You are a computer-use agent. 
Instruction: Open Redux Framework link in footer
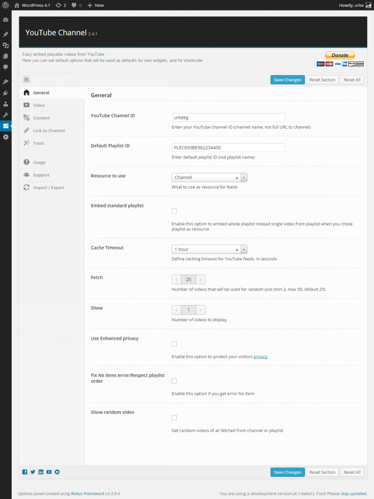pos(88,494)
